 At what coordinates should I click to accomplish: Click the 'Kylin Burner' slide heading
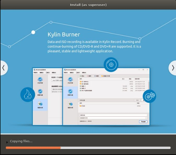[x=64, y=34]
